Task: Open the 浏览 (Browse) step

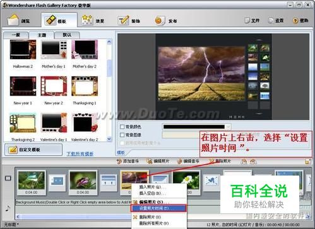Action: (x=19, y=21)
